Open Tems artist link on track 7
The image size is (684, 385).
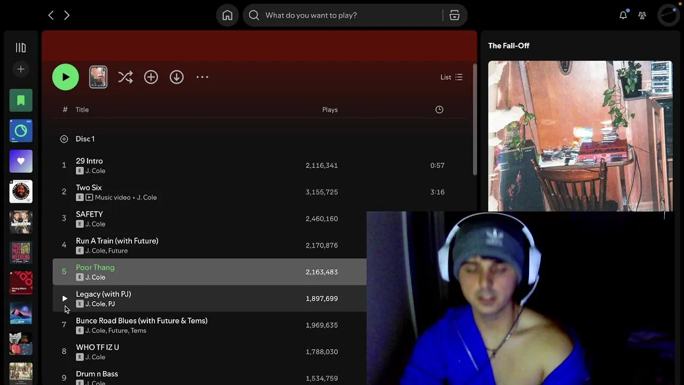coord(138,330)
